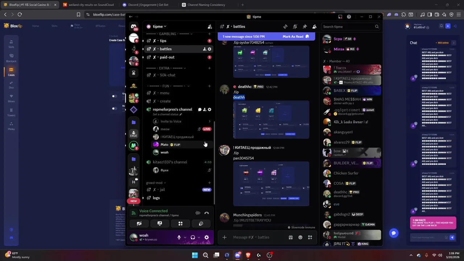Select user meow in voice channel

tap(181, 129)
